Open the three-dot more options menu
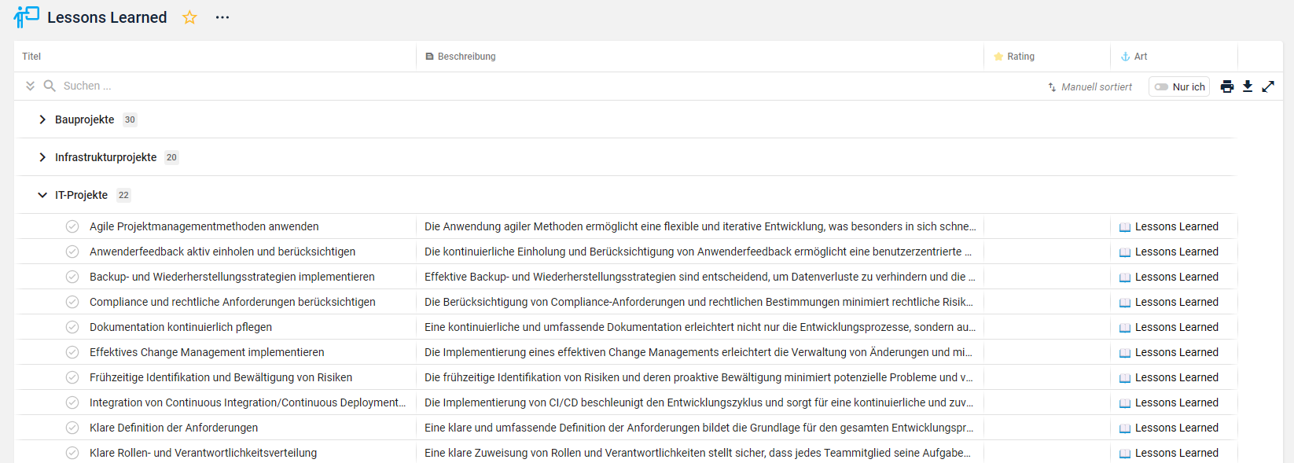This screenshot has height=463, width=1294. pyautogui.click(x=222, y=17)
